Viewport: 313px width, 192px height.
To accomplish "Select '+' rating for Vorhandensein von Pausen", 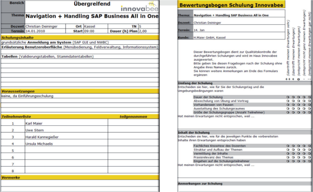I will [293, 105].
